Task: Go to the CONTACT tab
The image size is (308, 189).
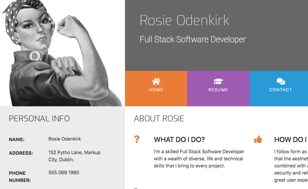Action: (x=280, y=89)
